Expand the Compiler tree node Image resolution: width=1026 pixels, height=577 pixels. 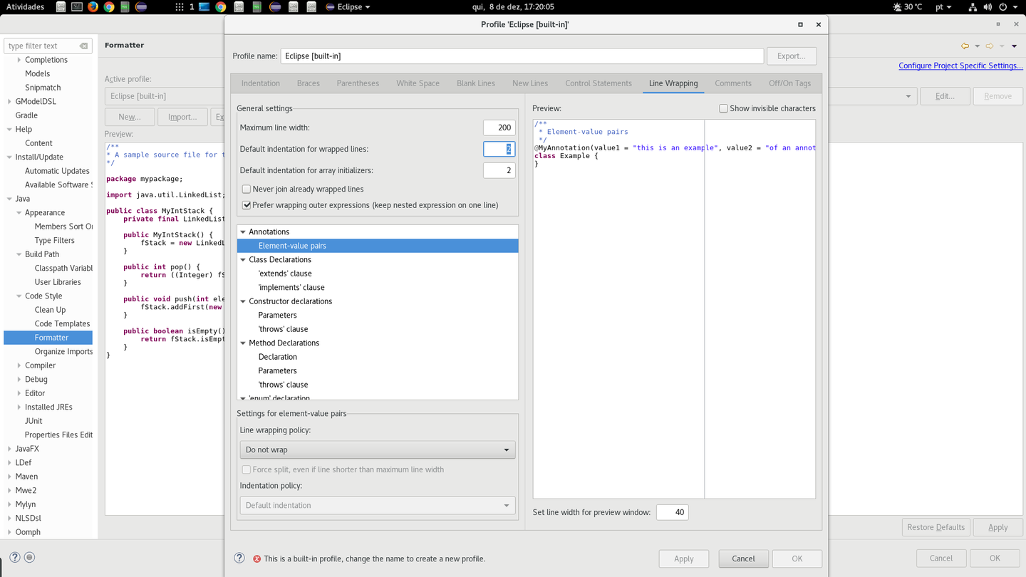19,365
